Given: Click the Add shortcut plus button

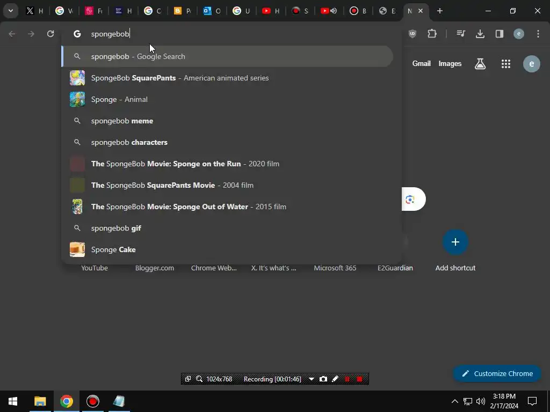Looking at the screenshot, I should click(x=455, y=242).
